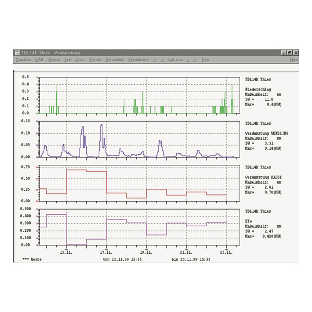This screenshot has height=312, width=312.
Task: Minimize the Verdunstung window
Action: point(284,53)
